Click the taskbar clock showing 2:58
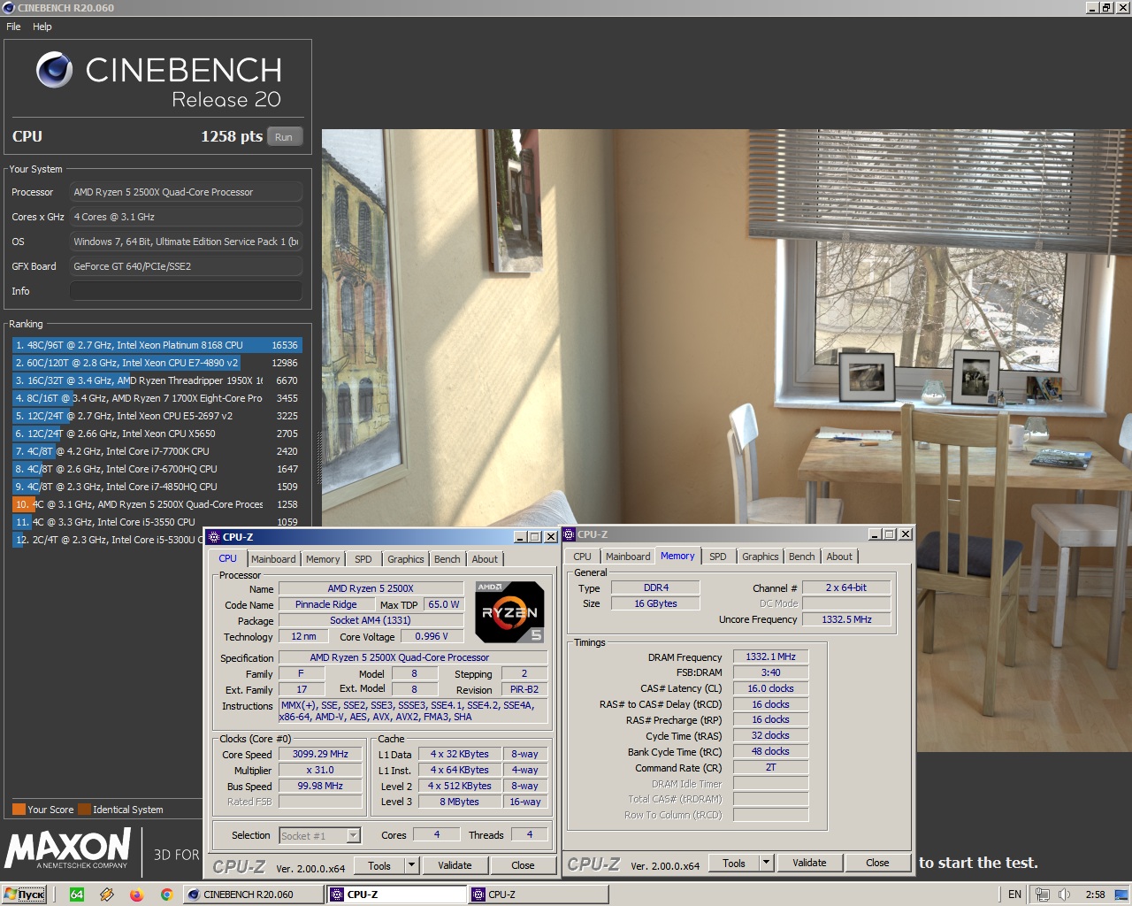Screen dimensions: 1132x906 [x=1095, y=894]
